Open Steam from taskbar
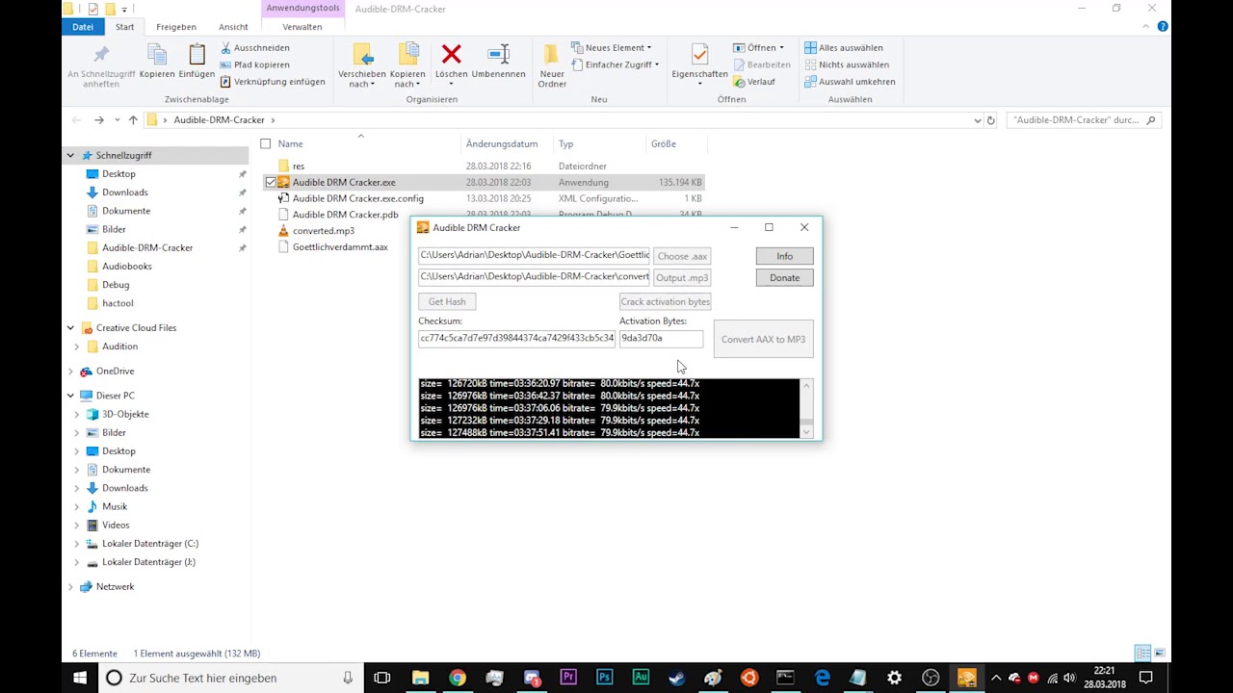 click(676, 678)
